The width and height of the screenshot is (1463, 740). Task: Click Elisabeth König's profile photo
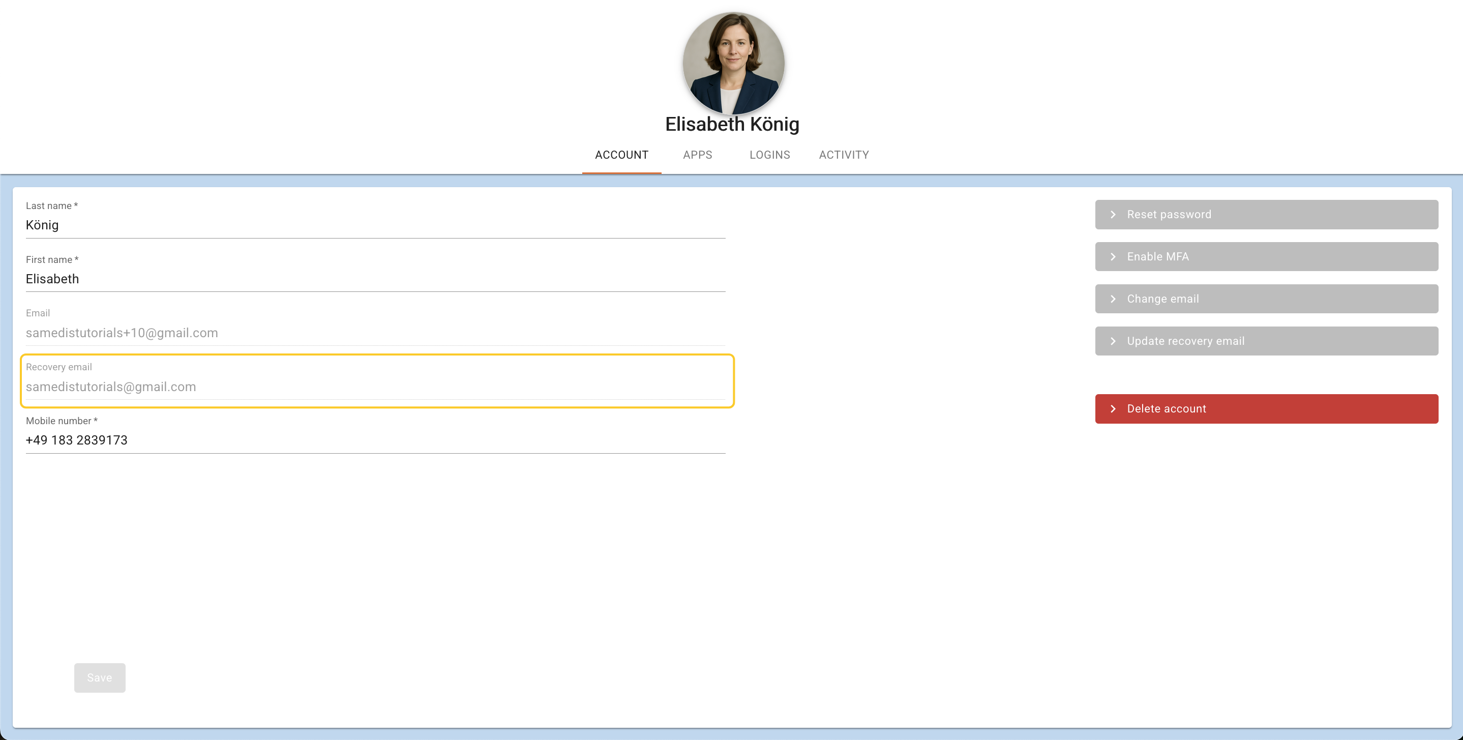pyautogui.click(x=733, y=63)
